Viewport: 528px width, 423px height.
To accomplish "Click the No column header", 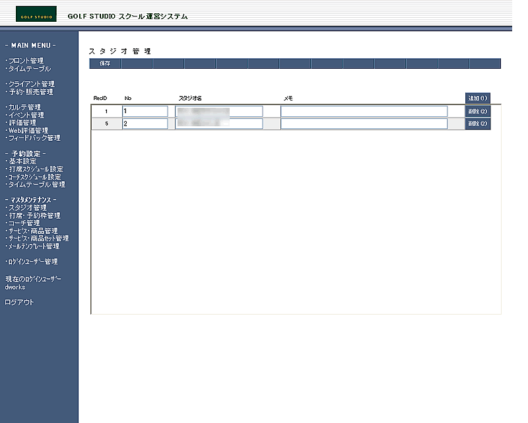I will coord(128,98).
